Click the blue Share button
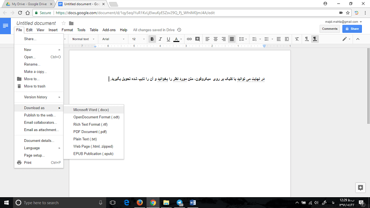The width and height of the screenshot is (370, 208). point(352,29)
